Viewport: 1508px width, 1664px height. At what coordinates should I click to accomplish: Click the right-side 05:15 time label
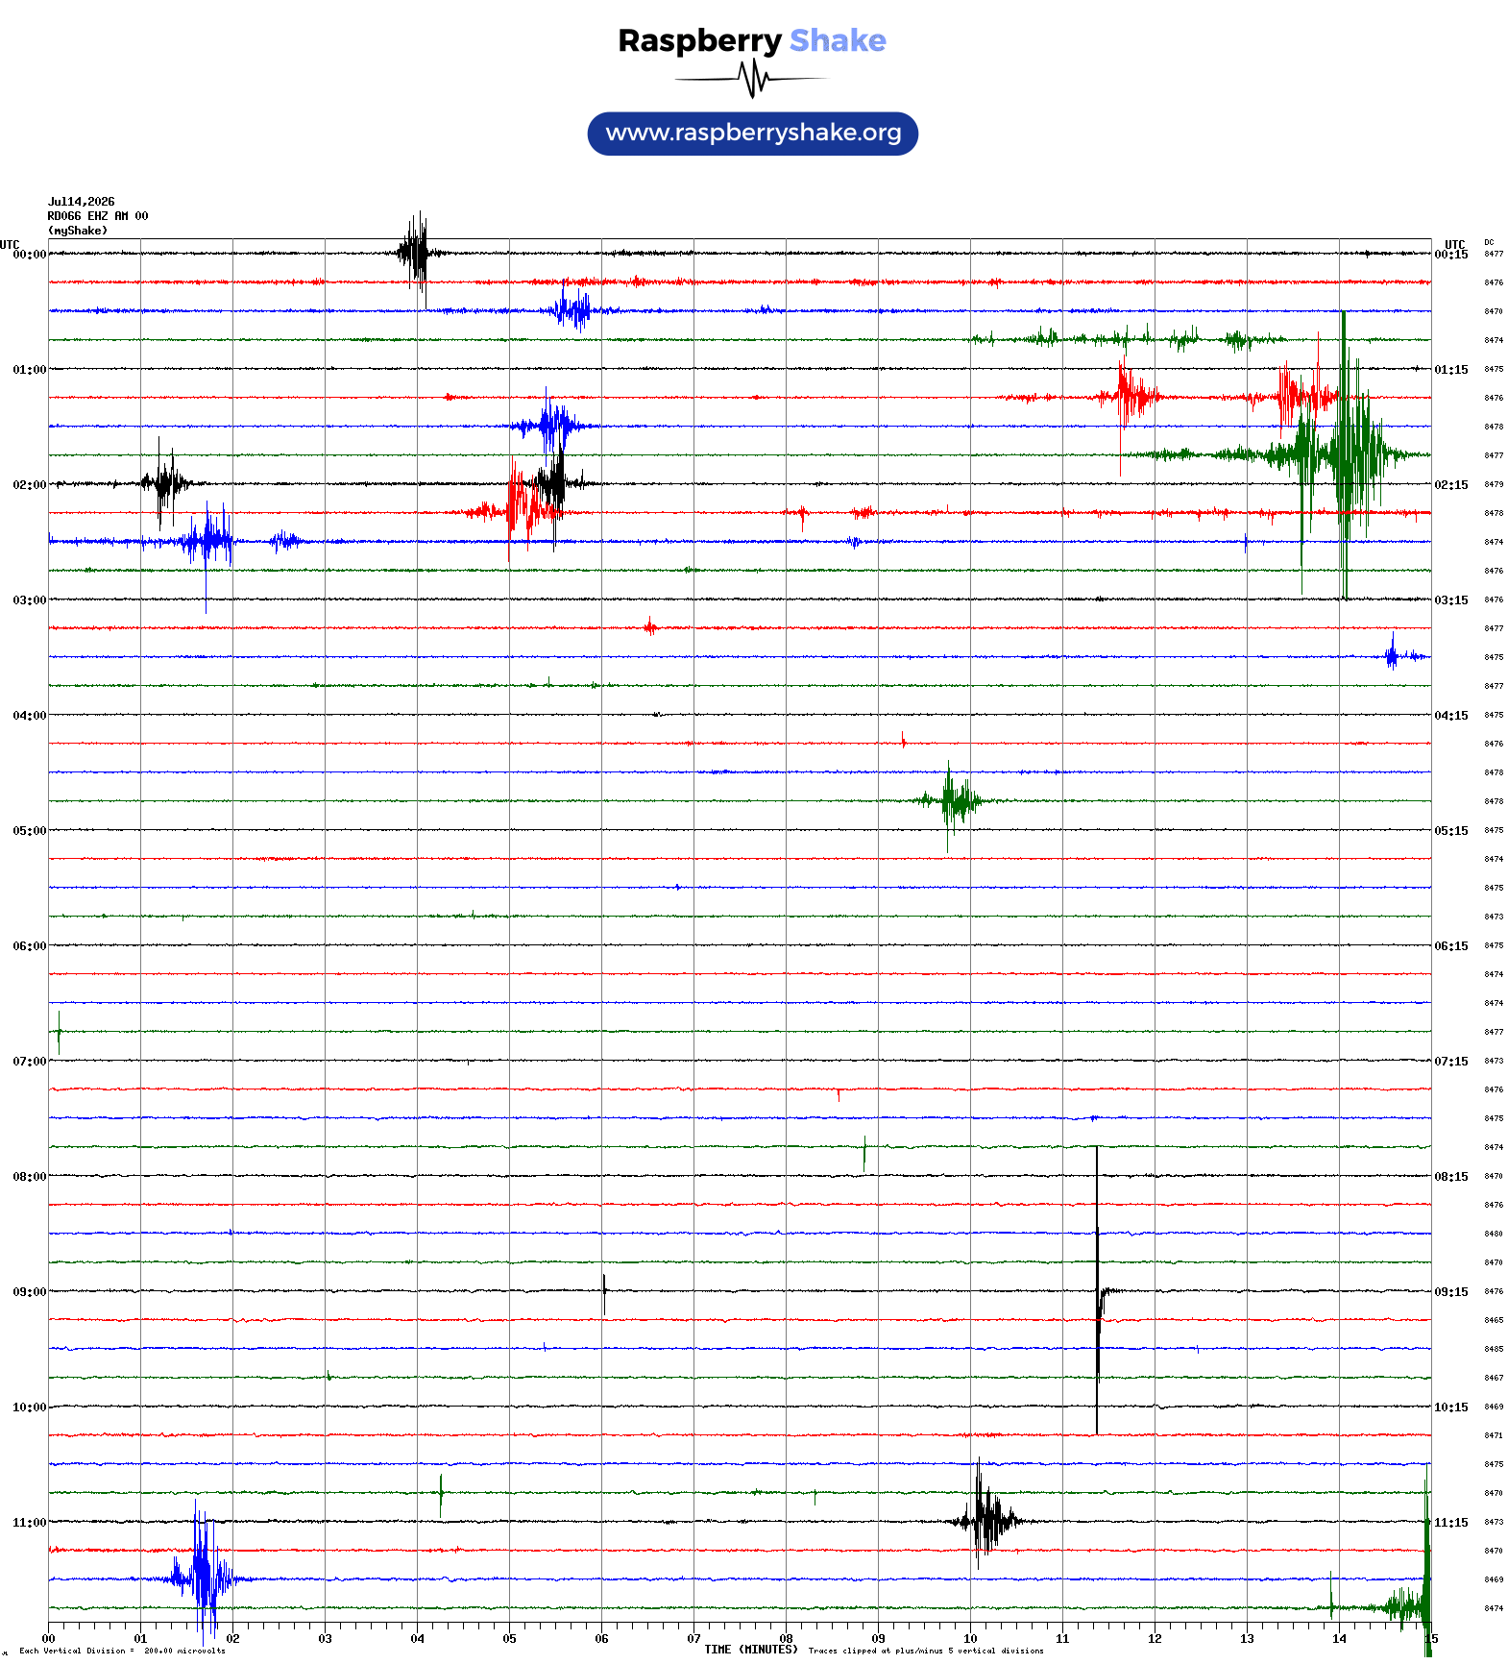1451,831
